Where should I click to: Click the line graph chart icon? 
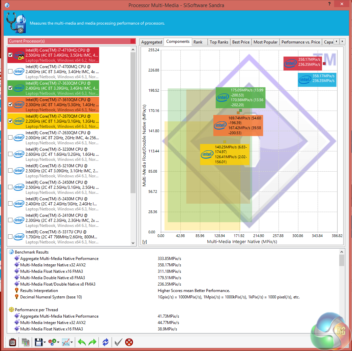click(x=66, y=342)
